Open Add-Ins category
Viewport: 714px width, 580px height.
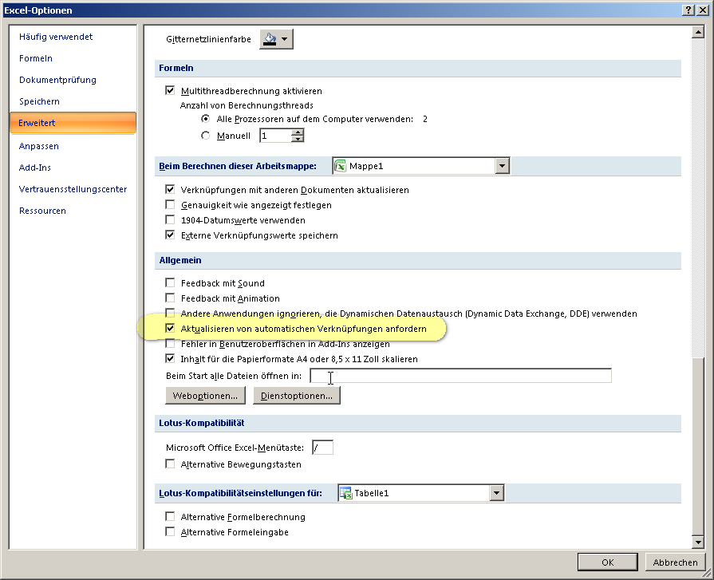pos(34,168)
